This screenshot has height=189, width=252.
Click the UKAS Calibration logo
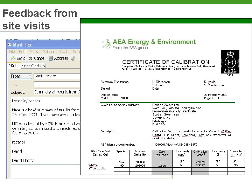[230, 62]
